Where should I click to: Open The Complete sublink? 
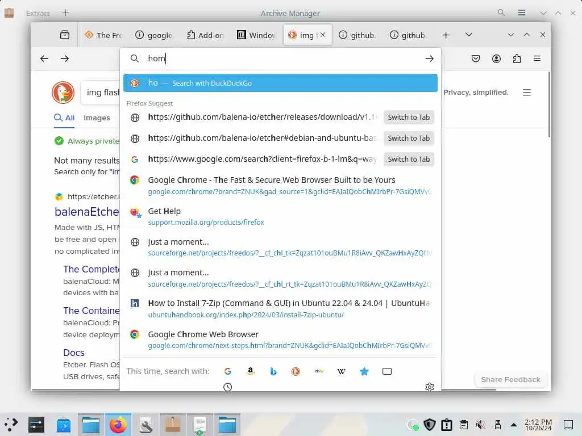(x=92, y=269)
